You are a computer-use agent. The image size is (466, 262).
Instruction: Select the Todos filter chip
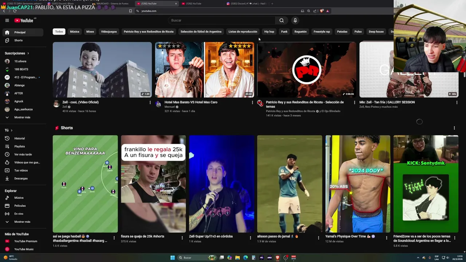(59, 32)
